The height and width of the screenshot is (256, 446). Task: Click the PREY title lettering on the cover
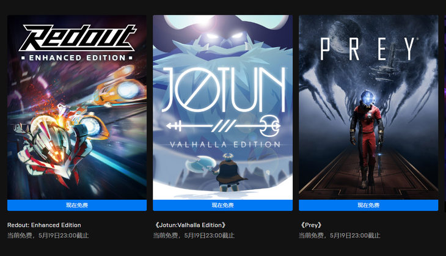click(x=368, y=49)
